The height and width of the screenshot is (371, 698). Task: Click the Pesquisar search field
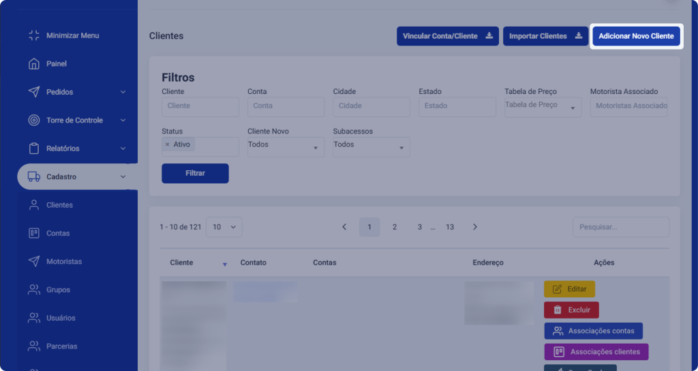(620, 227)
